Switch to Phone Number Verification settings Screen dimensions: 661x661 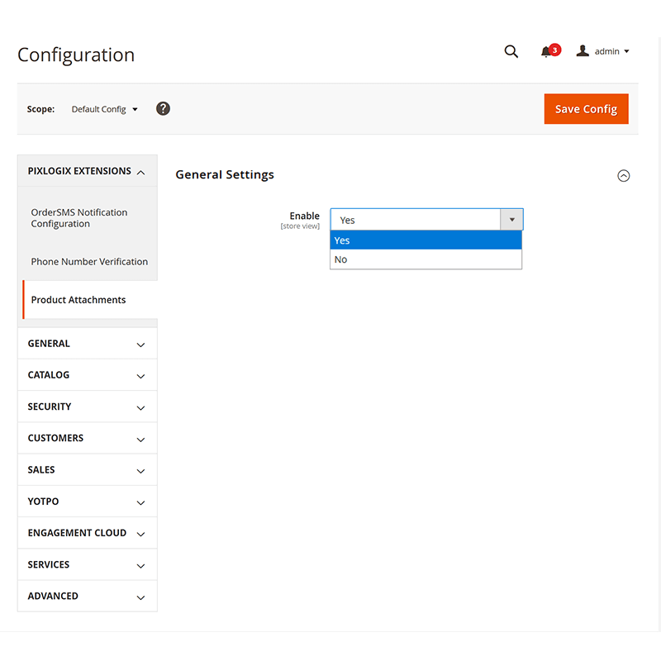[x=88, y=261]
